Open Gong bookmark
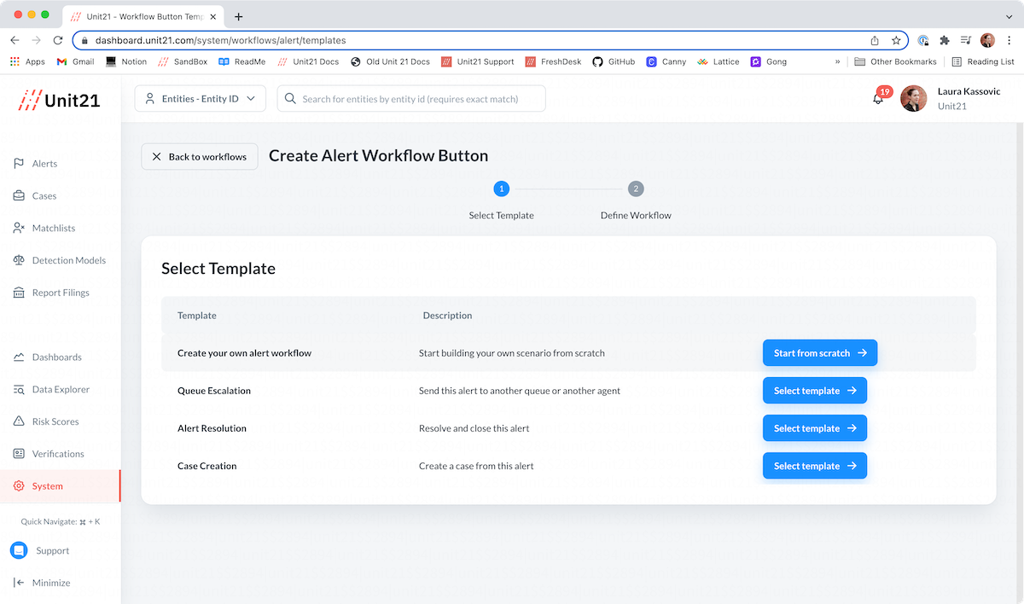This screenshot has width=1024, height=604. (768, 61)
